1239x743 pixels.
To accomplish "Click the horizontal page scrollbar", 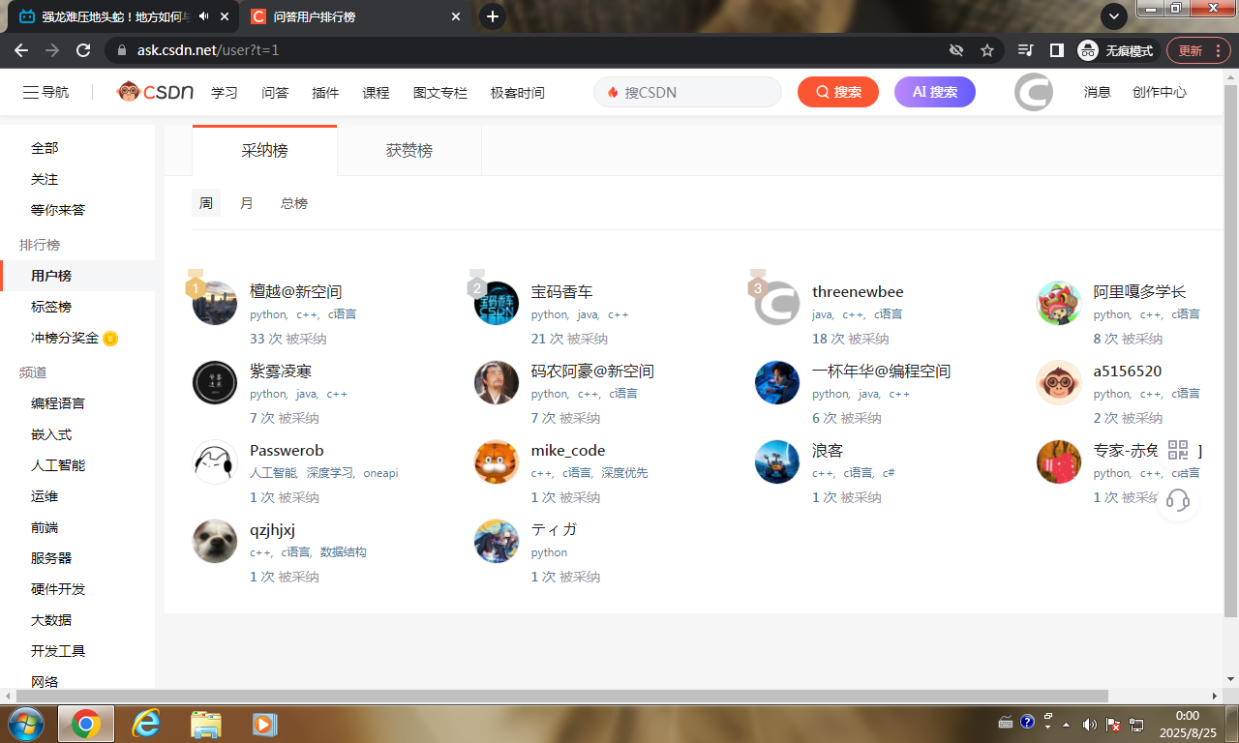I will click(x=561, y=696).
